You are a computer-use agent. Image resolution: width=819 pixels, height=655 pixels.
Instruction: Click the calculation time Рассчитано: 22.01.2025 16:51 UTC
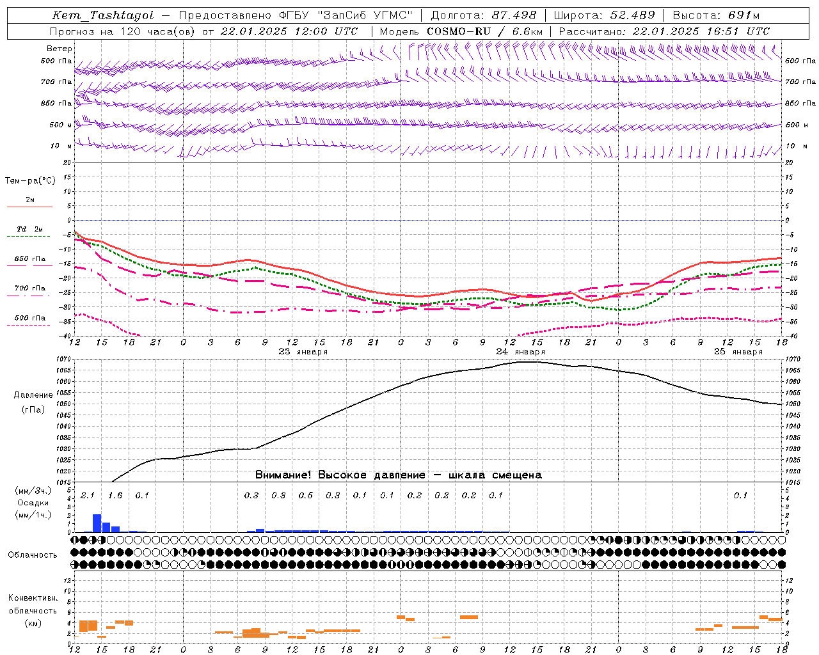coord(664,31)
